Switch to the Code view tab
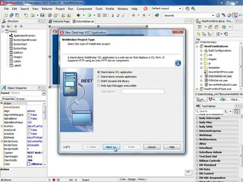 coord(123,179)
